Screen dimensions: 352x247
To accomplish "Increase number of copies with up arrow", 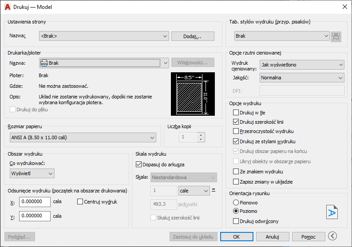I will point(201,135).
